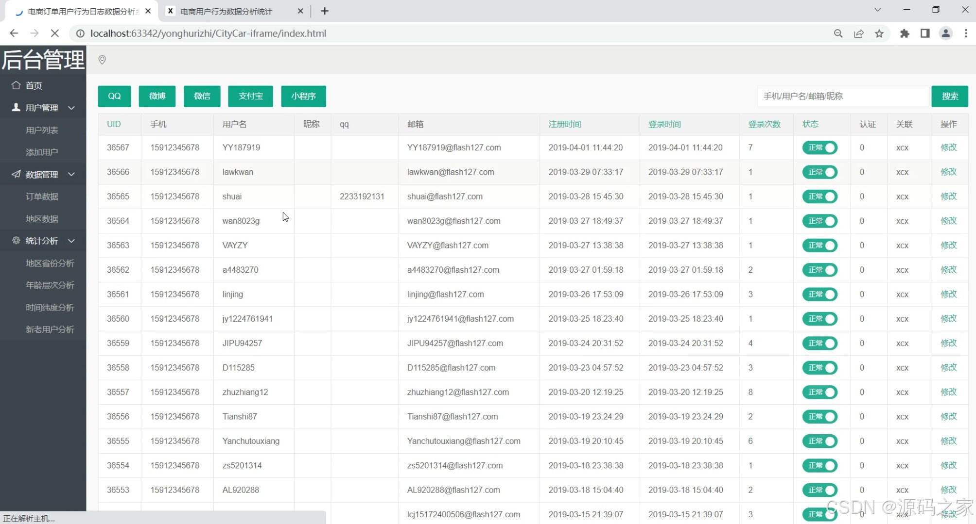Toggle status switch for user lawkwan

pos(820,172)
